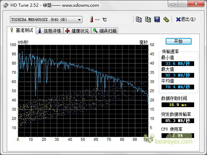This screenshot has width=207, height=155.
Task: Click the copy screenshot to clipboard icon
Action: 148,20
